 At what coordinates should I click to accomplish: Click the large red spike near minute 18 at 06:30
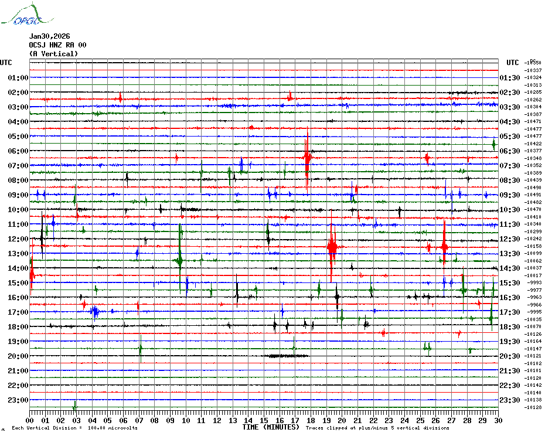(307, 158)
